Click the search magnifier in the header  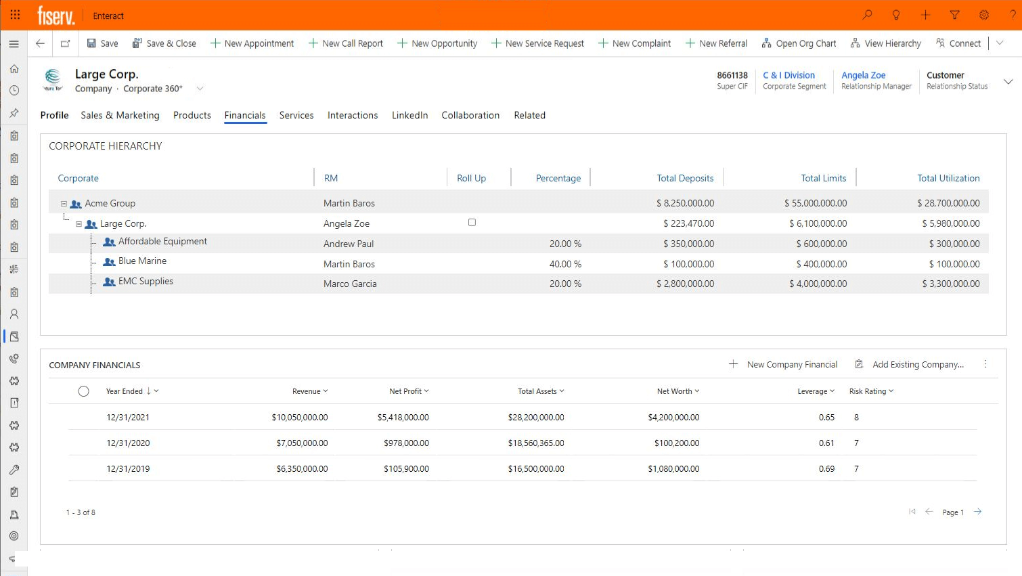[x=867, y=15]
